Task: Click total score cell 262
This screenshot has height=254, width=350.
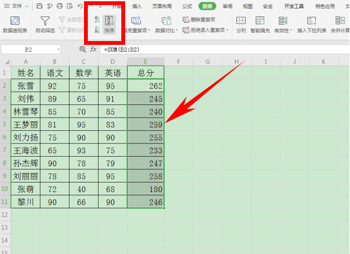Action: tap(145, 85)
